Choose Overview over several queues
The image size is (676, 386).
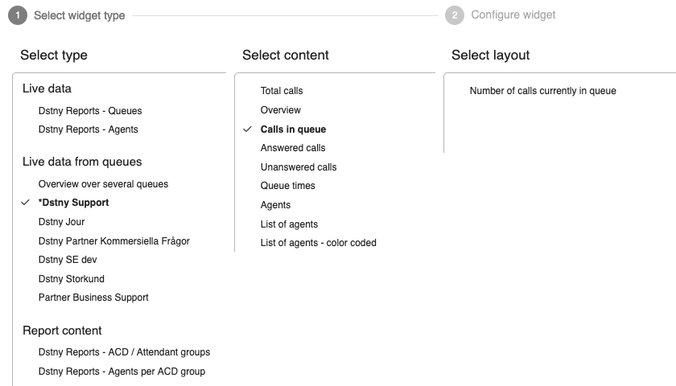103,184
